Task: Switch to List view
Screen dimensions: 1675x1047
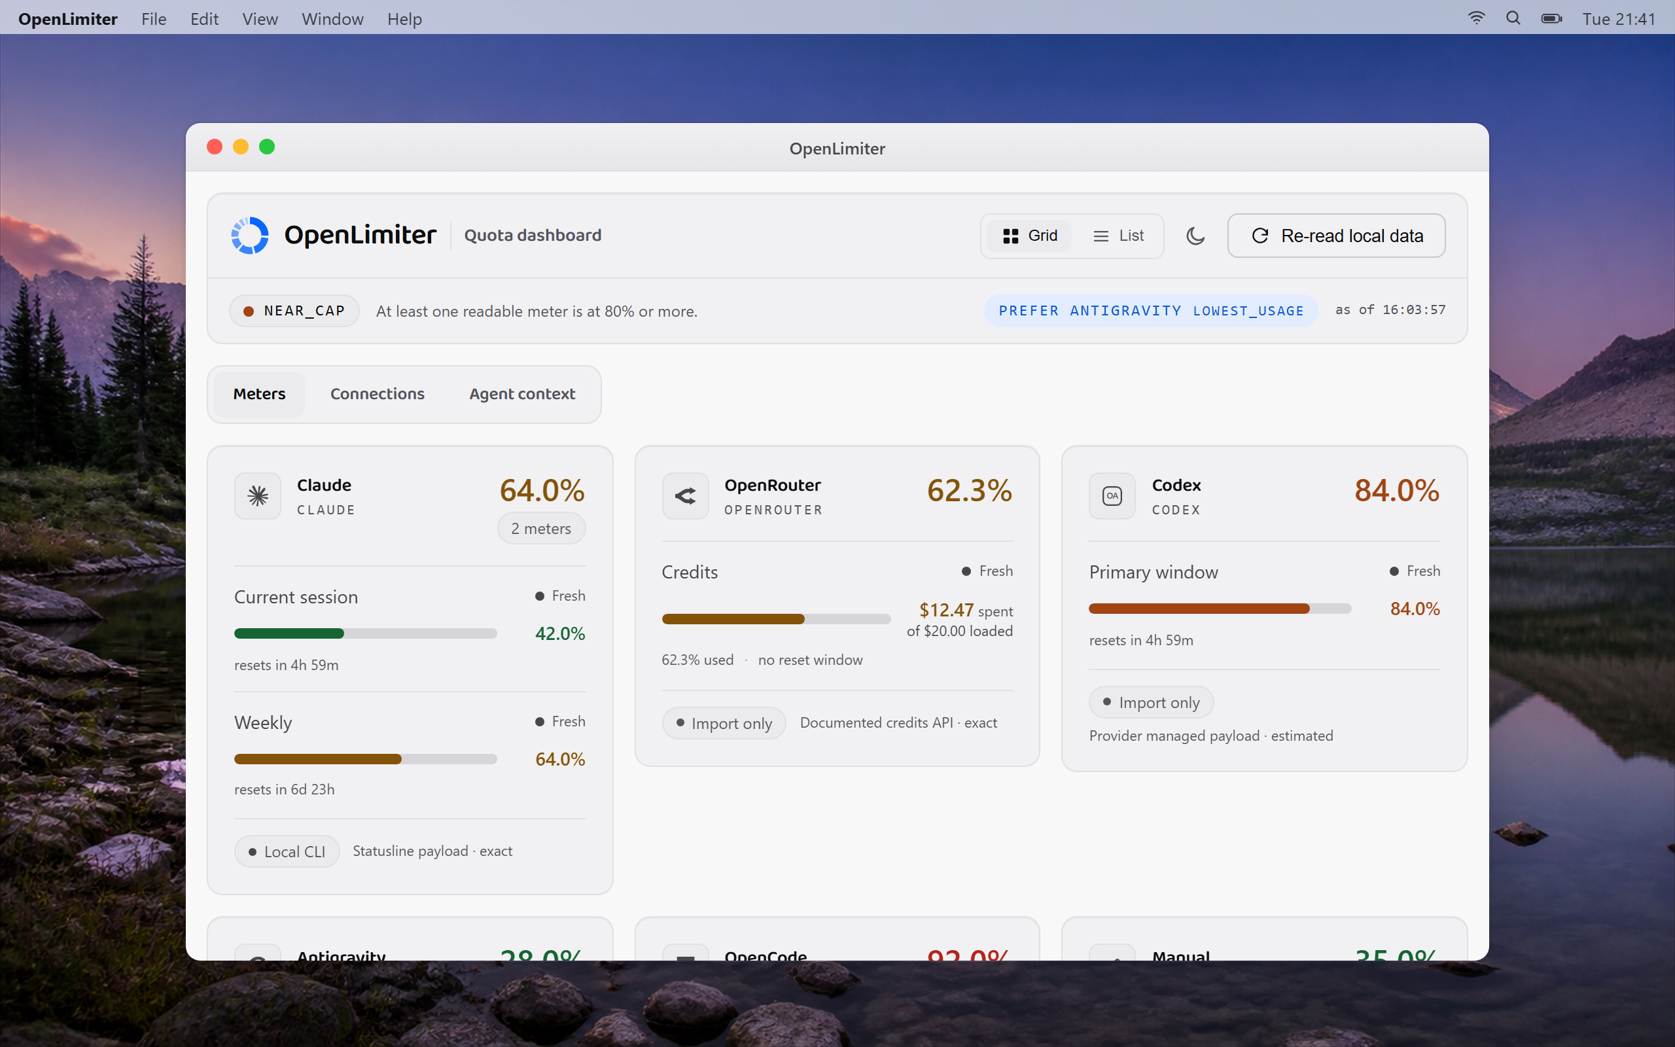Action: click(x=1118, y=236)
